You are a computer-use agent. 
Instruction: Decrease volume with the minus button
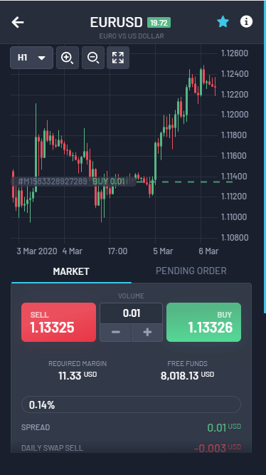pyautogui.click(x=116, y=333)
